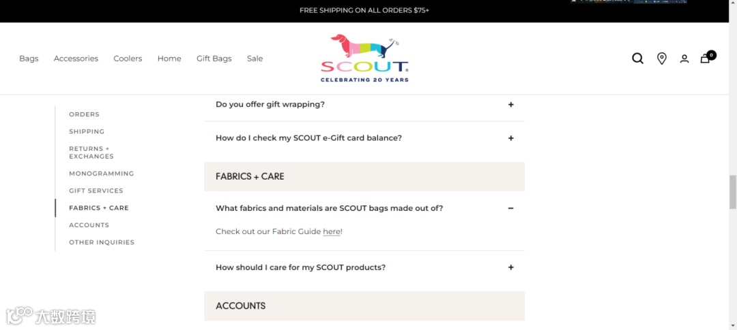Go to the Gift Bags menu
The width and height of the screenshot is (737, 330).
[214, 59]
